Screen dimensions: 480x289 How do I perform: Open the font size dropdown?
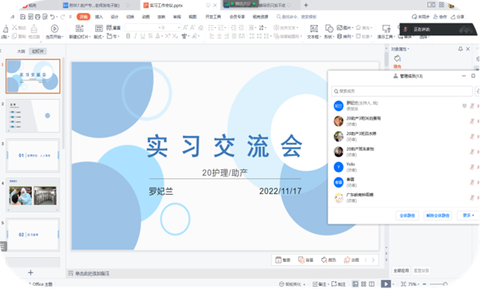(x=178, y=27)
